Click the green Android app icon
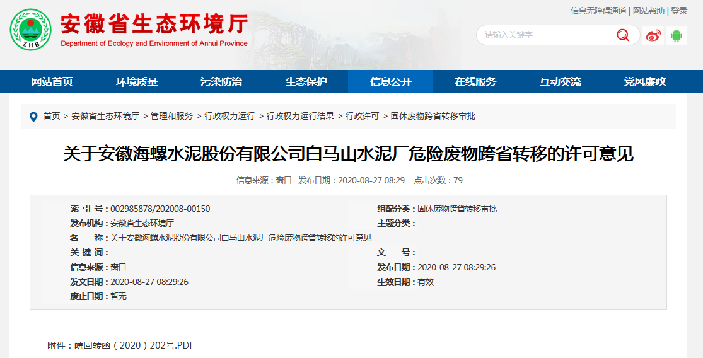The image size is (703, 358). [x=677, y=35]
